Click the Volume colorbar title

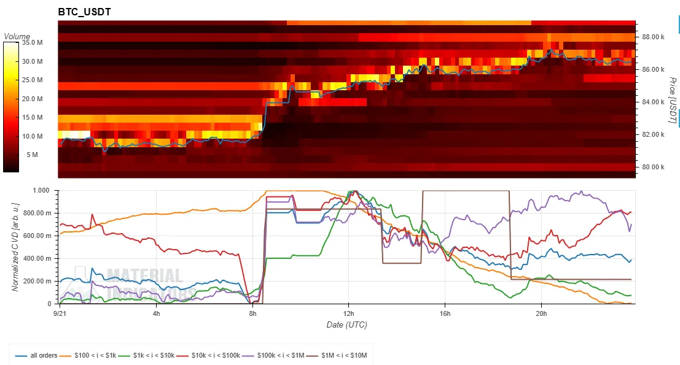17,36
